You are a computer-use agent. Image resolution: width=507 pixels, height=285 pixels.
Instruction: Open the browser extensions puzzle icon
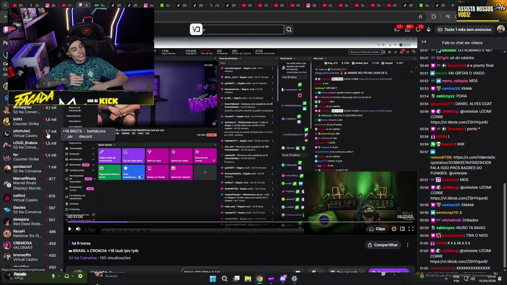coord(434,17)
